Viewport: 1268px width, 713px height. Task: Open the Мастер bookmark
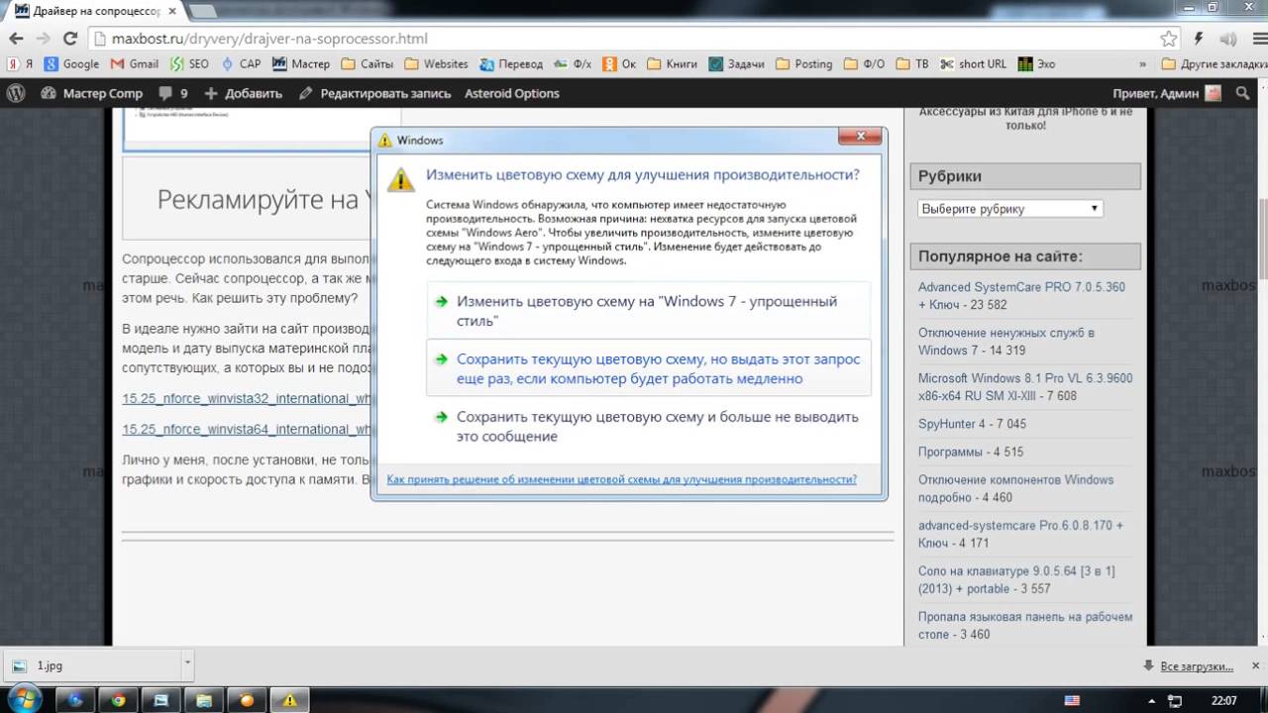301,63
